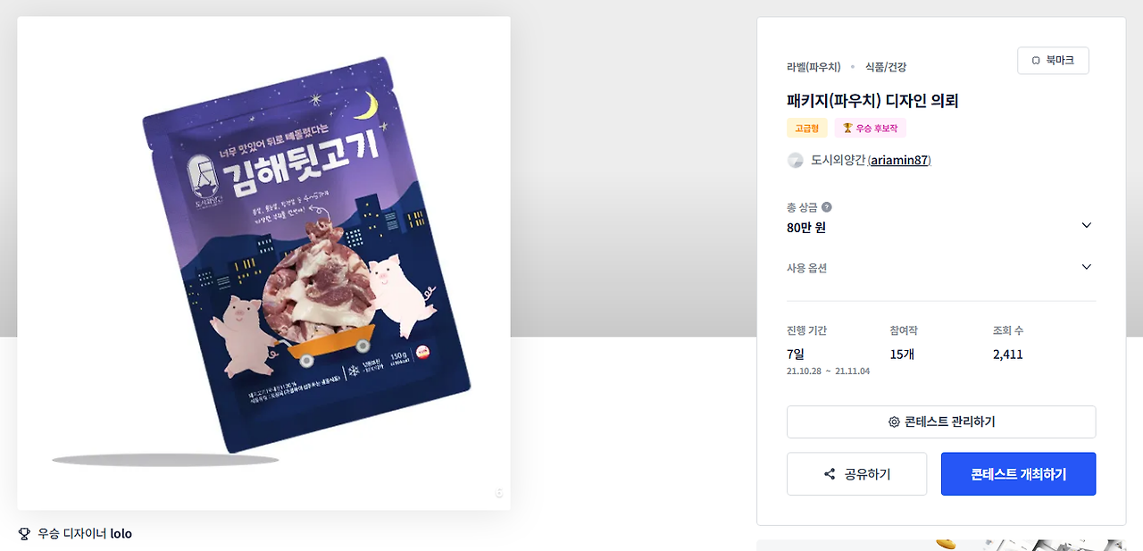1143x551 pixels.
Task: Click the 콘테스트 개최하기 blue button
Action: (x=1018, y=474)
